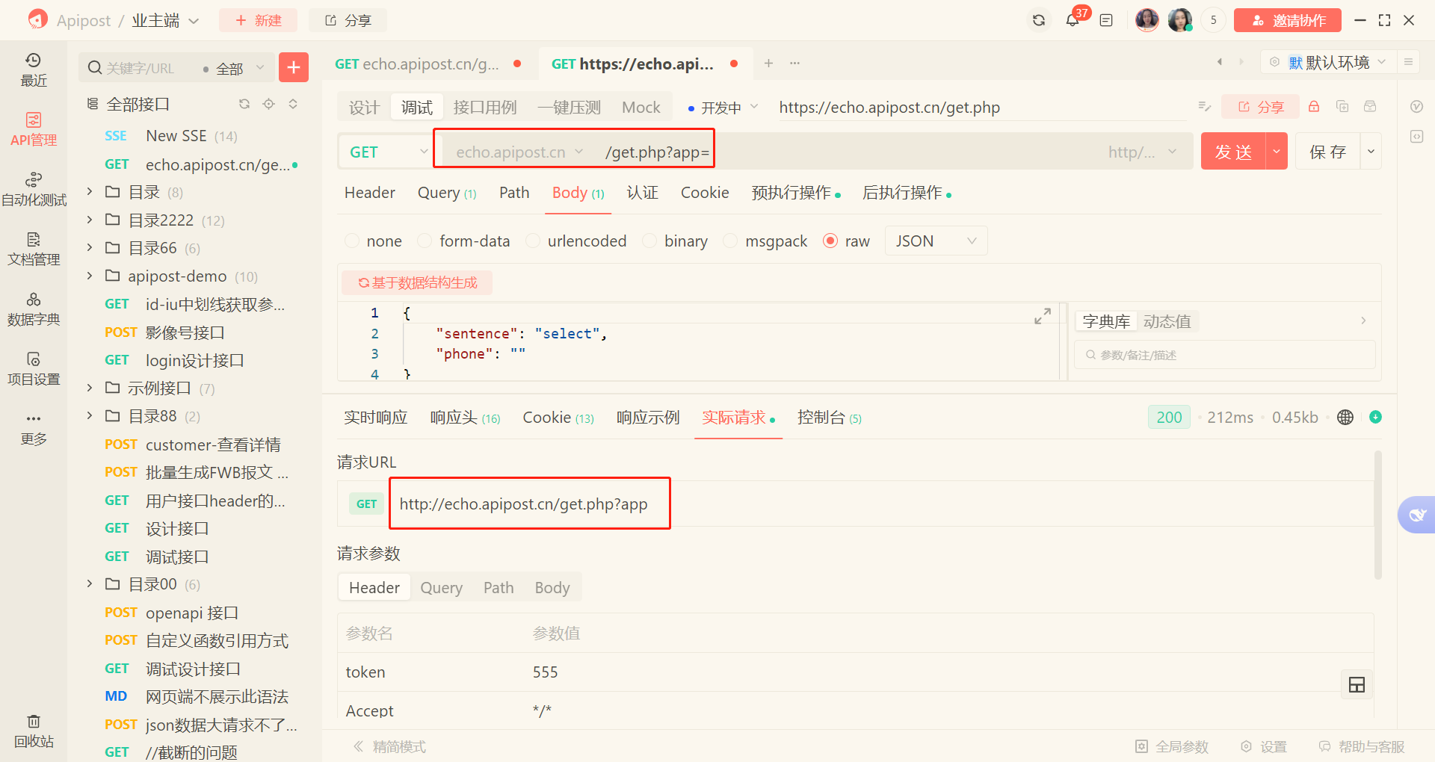Open the customer-查看详情 POST interface

pyautogui.click(x=194, y=444)
